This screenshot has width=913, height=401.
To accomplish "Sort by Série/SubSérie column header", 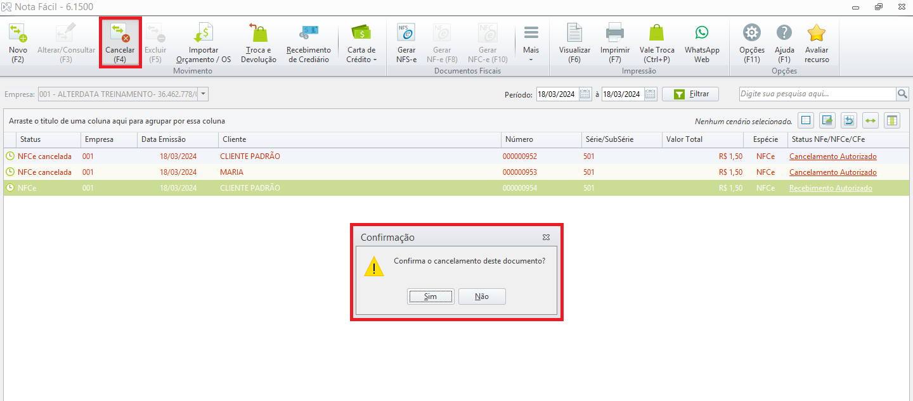I will (623, 139).
